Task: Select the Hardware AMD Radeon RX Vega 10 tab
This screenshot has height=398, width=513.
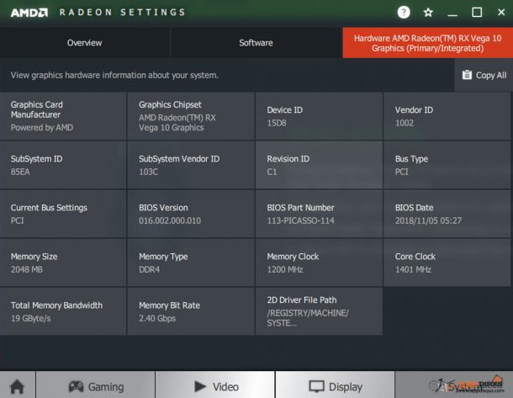Action: 427,43
